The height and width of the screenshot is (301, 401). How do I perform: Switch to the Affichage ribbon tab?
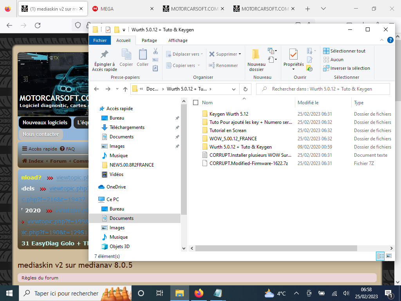tap(178, 40)
